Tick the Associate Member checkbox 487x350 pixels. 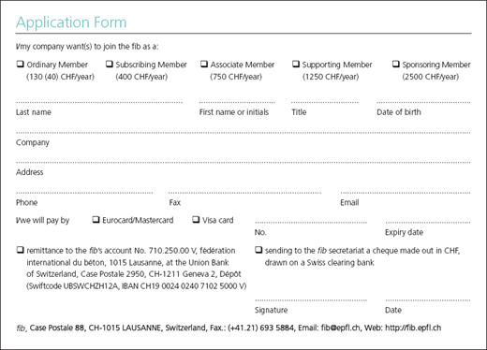pyautogui.click(x=204, y=64)
